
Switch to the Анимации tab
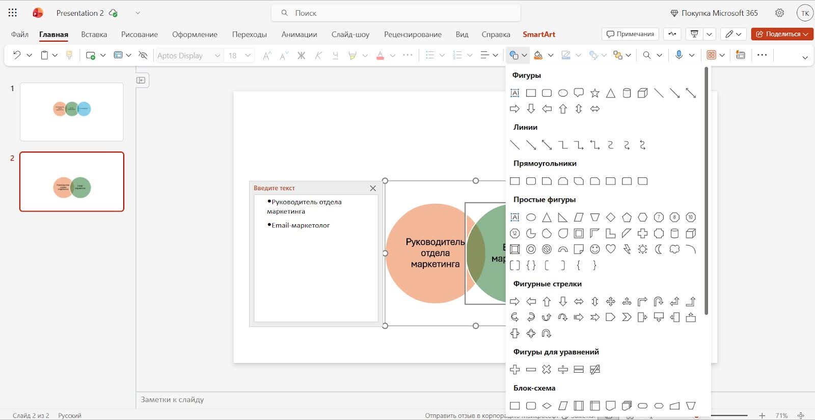coord(299,35)
